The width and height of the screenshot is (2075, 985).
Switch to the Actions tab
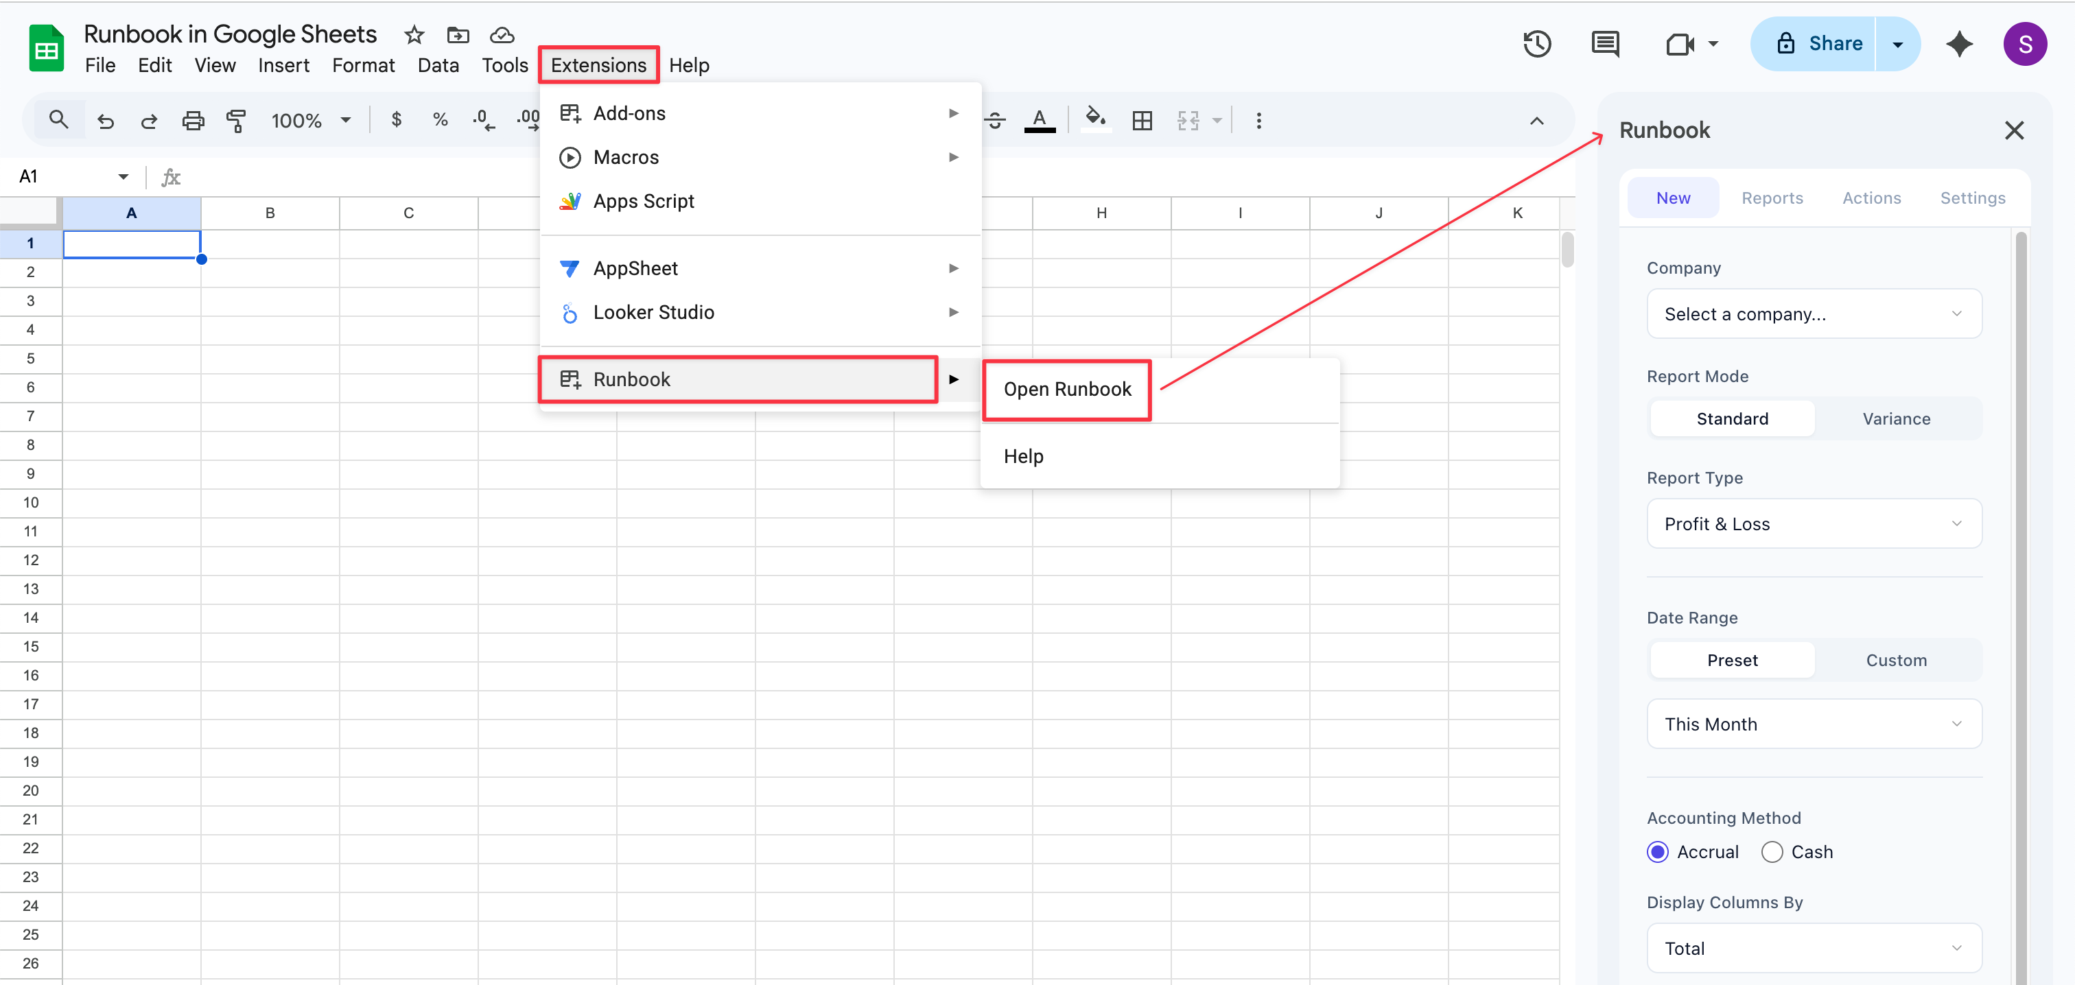1871,198
